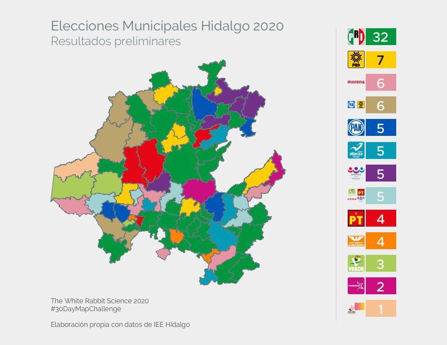Click the #30DayMapChallenge hashtag text
447x345 pixels.
click(86, 309)
